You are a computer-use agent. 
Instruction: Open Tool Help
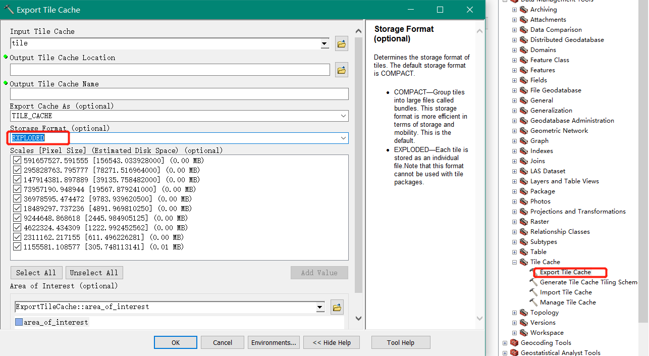pos(401,342)
